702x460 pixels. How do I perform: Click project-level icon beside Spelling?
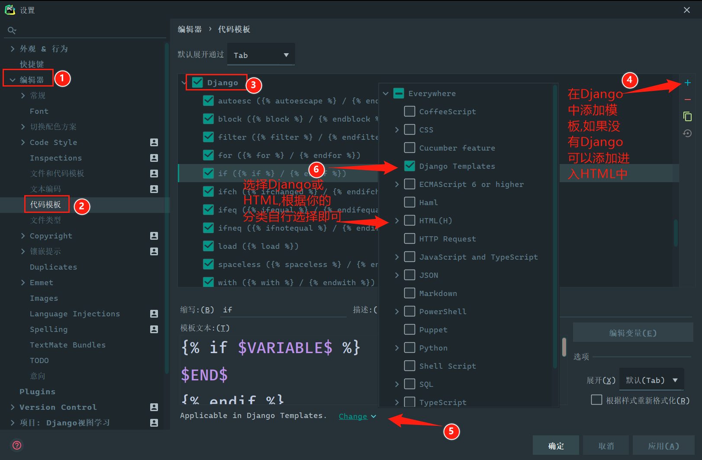pyautogui.click(x=154, y=329)
